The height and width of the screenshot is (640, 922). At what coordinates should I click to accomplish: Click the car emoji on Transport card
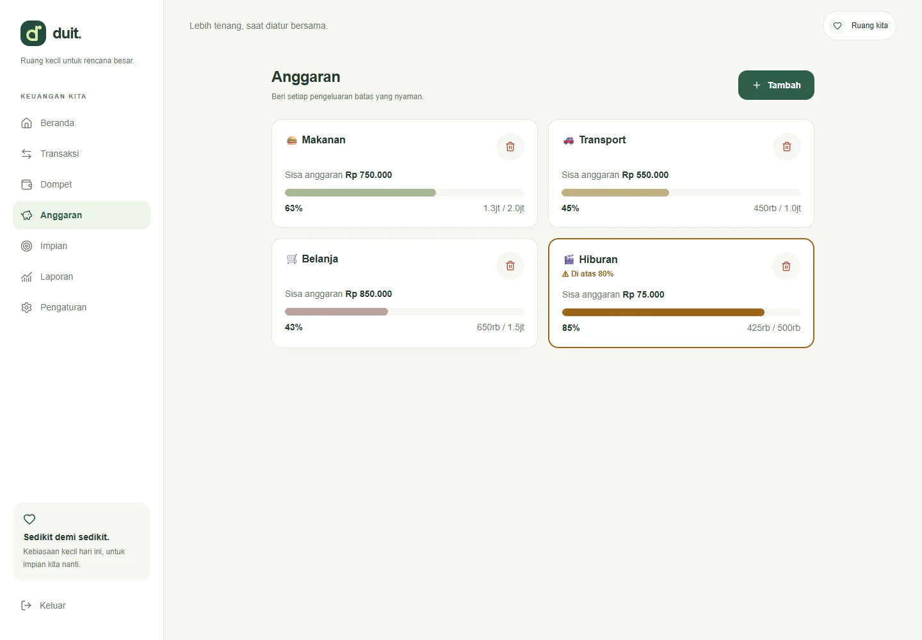[x=569, y=140]
